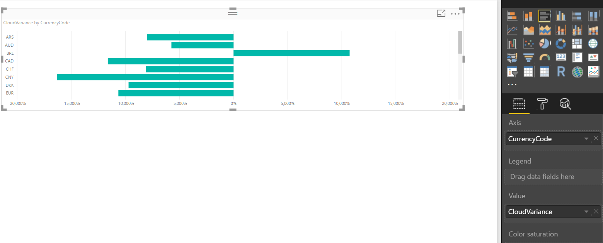This screenshot has width=603, height=243.
Task: Click the ARS bar in chart
Action: [190, 37]
